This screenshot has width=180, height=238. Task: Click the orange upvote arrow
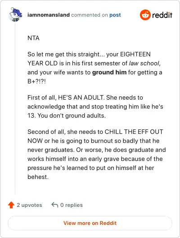point(11,205)
